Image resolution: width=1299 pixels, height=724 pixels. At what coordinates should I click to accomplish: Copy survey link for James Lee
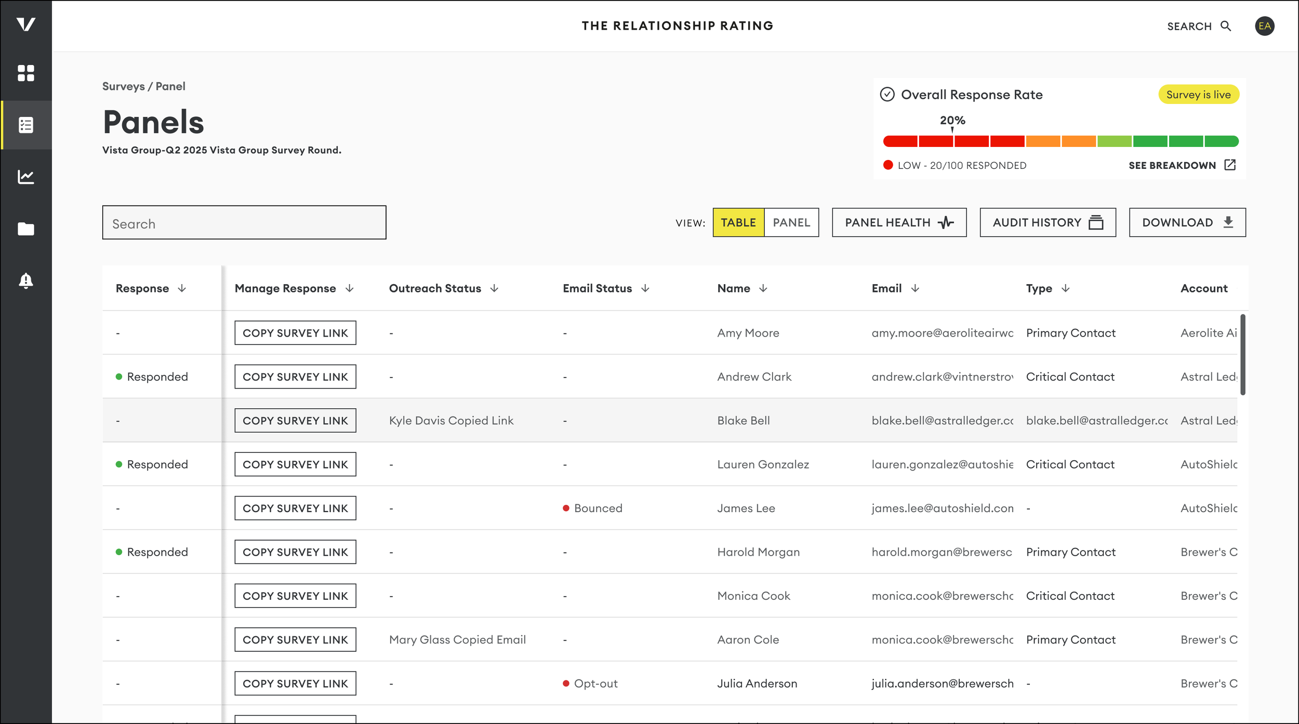pos(296,508)
